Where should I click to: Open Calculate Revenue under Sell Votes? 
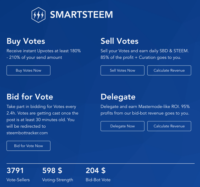tap(169, 70)
